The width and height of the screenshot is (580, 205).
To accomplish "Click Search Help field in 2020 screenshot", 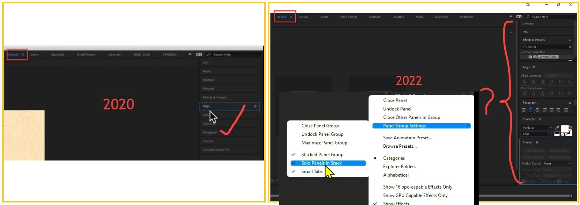I will 233,54.
